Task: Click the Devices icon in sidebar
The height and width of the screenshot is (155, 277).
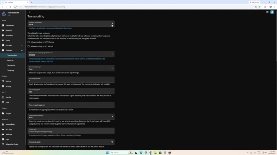Action: point(3,81)
